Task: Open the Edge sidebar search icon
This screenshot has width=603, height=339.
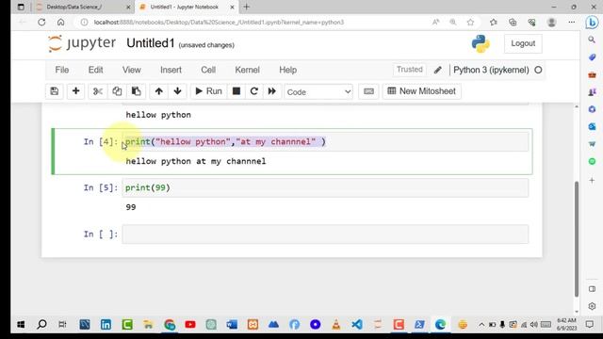Action: pos(592,40)
